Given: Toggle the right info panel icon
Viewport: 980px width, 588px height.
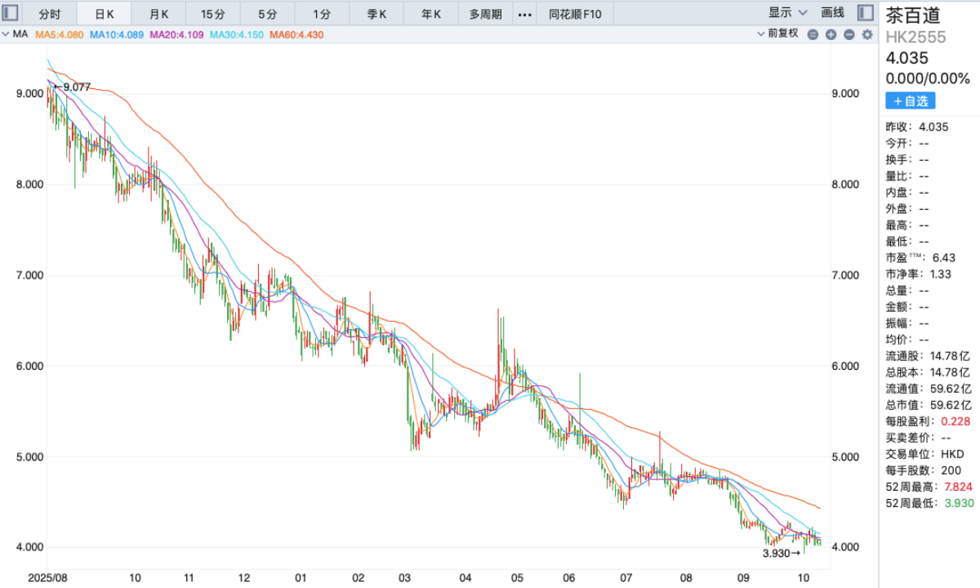Looking at the screenshot, I should [x=866, y=12].
